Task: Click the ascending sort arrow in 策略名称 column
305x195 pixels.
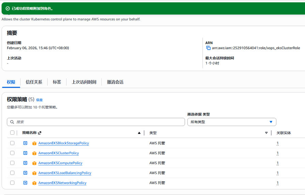Action: click(x=139, y=133)
